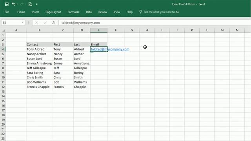Select the Armstrong last name cell

pyautogui.click(x=82, y=63)
